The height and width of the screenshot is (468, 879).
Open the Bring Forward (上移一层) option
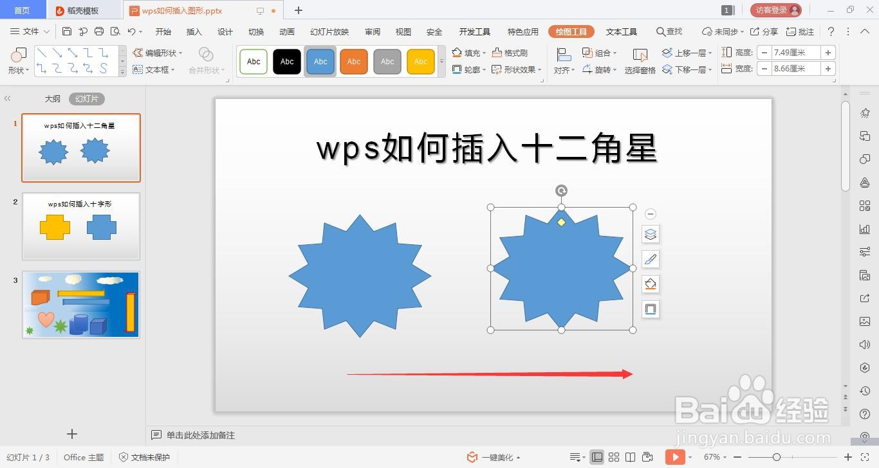click(x=687, y=53)
